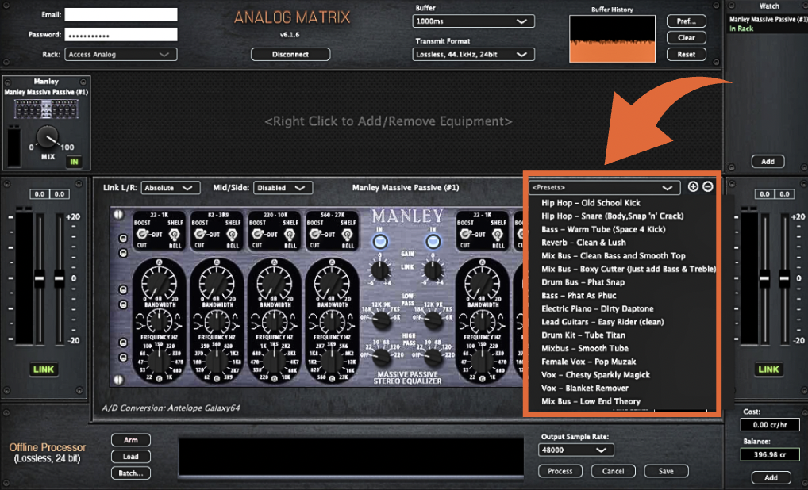Open the Transmit Format dropdown
The width and height of the screenshot is (808, 490).
click(x=473, y=54)
